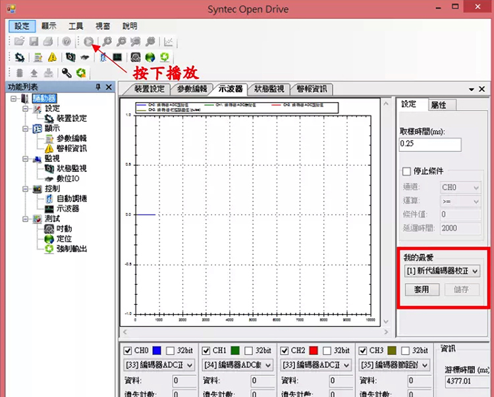The height and width of the screenshot is (397, 494).
Task: Open CH0 signal source dropdown
Action: (x=159, y=365)
